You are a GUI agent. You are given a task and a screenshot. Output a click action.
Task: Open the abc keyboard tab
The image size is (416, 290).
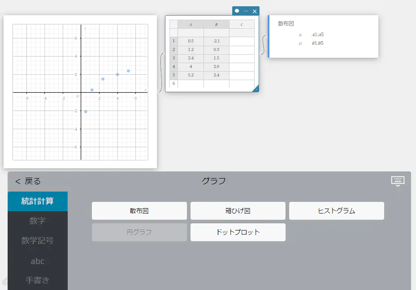pyautogui.click(x=38, y=261)
